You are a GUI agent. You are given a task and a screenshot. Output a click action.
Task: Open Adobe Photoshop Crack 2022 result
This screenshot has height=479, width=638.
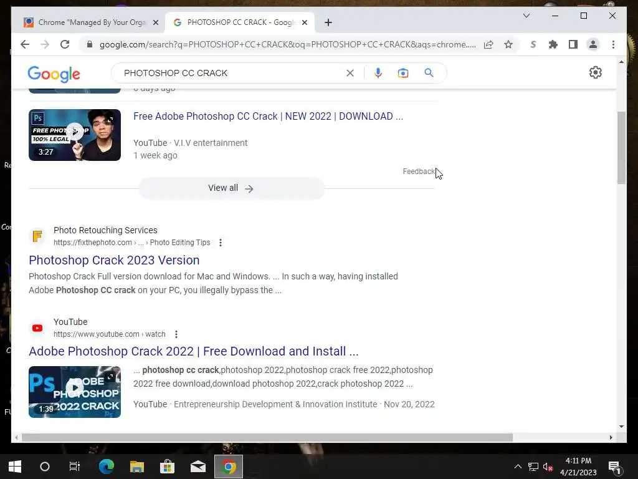(194, 352)
